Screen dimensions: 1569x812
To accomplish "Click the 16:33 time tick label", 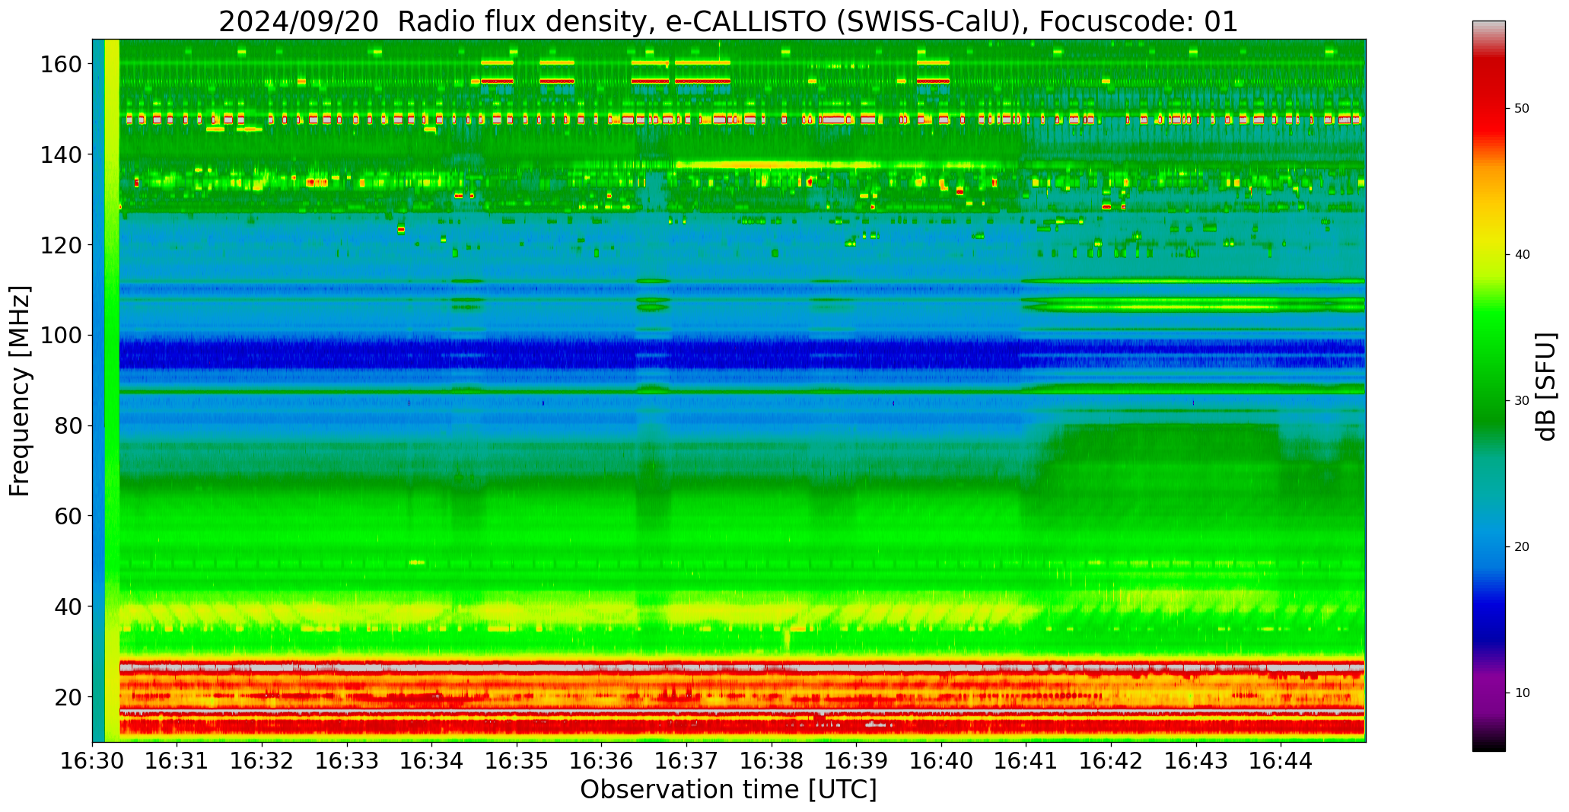I will coord(347,760).
